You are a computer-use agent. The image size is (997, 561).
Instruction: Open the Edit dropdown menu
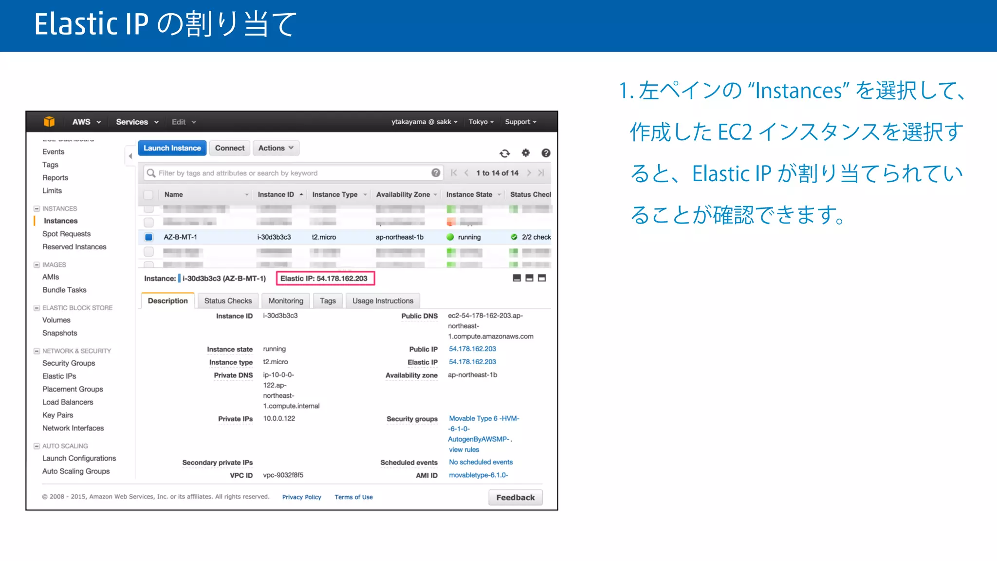pyautogui.click(x=184, y=122)
